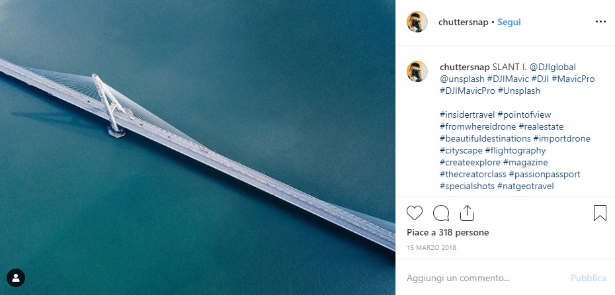Open the #DJIMavicPro hashtag

(x=468, y=91)
